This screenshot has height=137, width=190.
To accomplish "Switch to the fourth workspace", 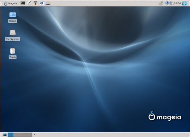I will 29,135.
